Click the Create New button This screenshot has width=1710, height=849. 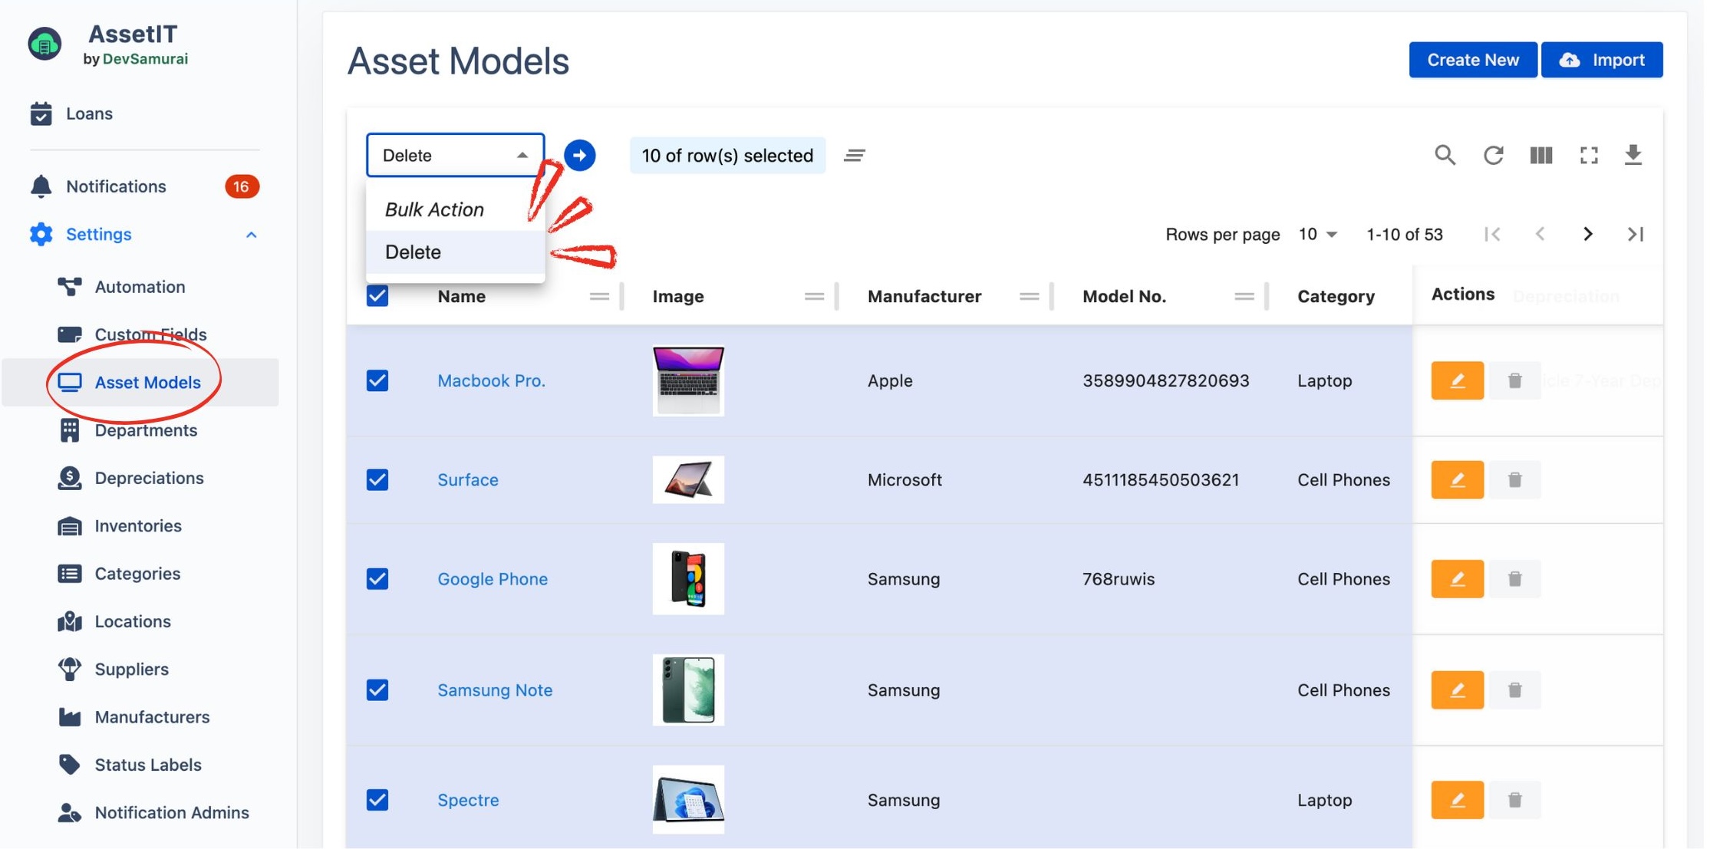1472,59
